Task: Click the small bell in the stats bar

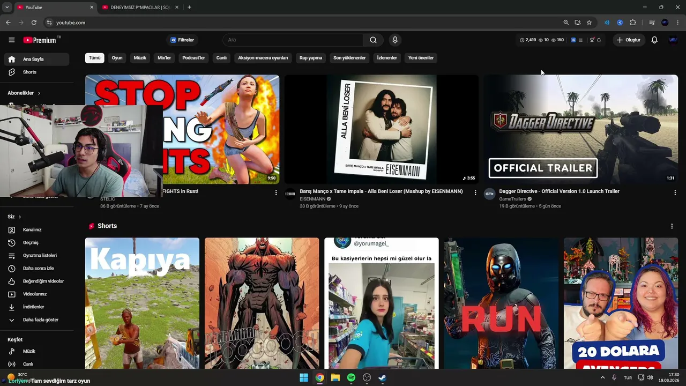Action: (599, 40)
